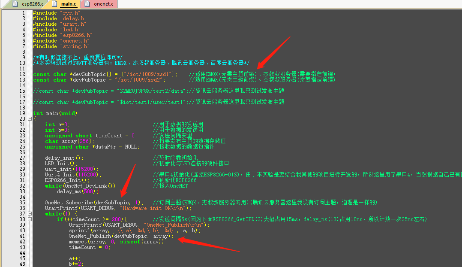Image resolution: width=462 pixels, height=267 pixels.
Task: Click the sprintf(array, ...) line
Action: click(135, 231)
